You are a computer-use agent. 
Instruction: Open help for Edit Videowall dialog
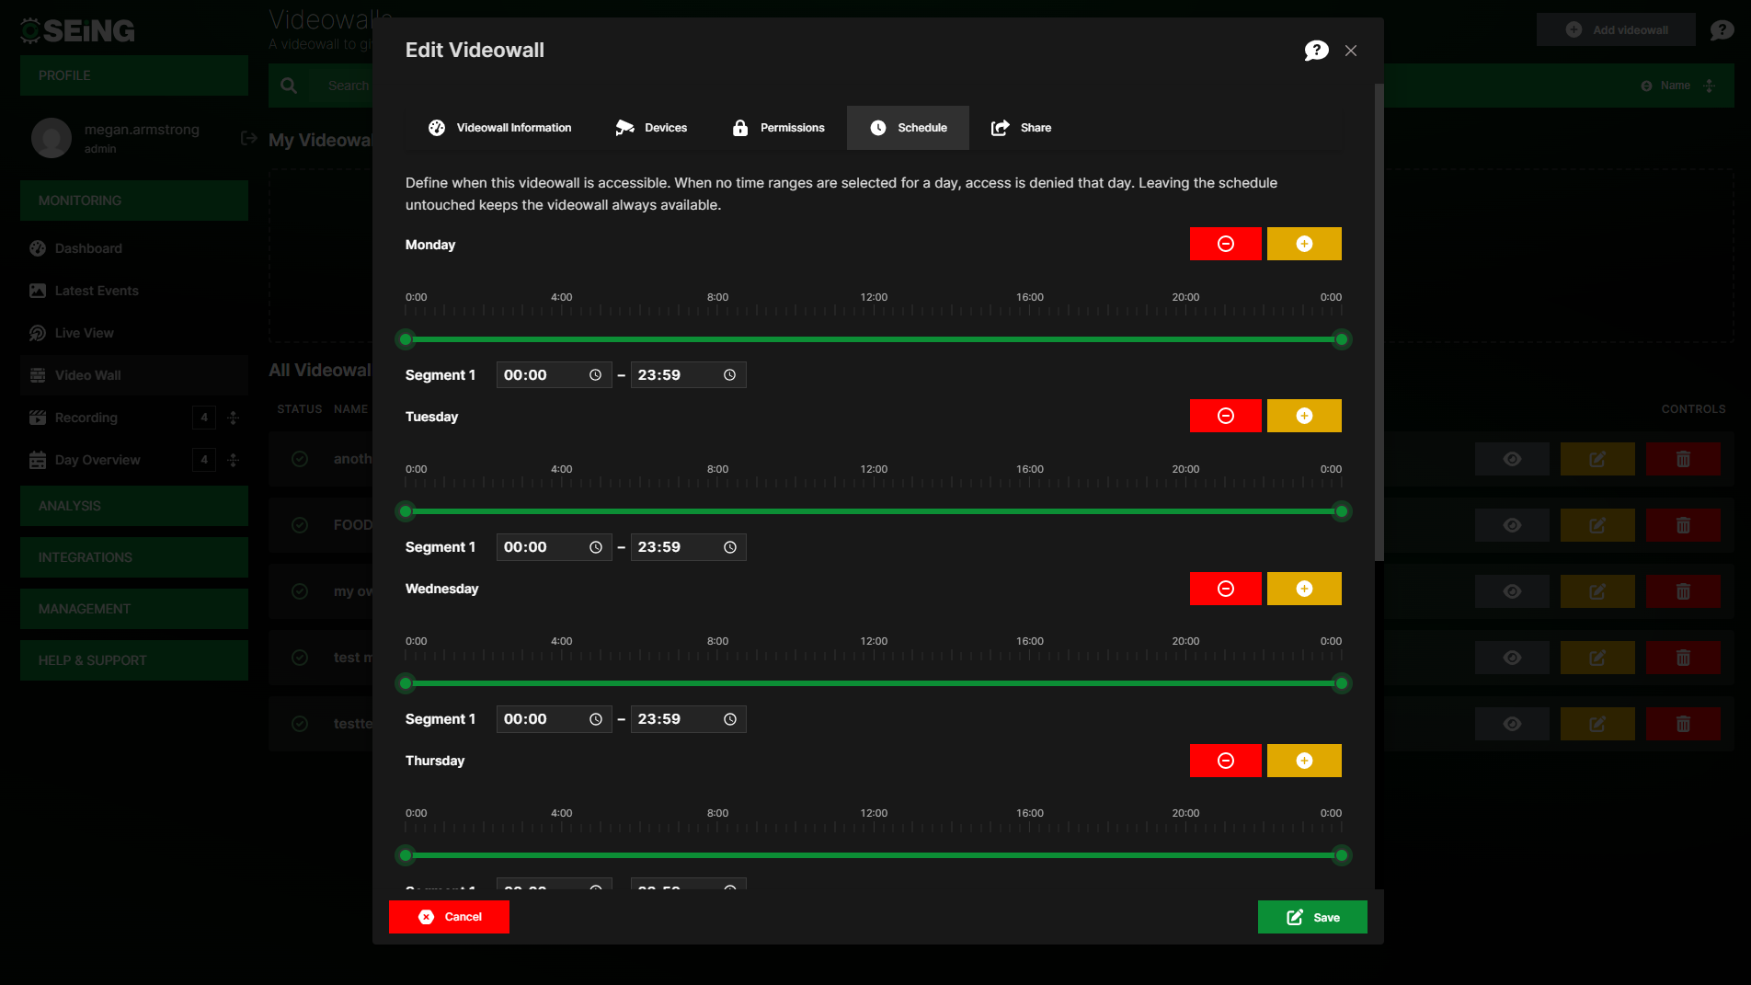[x=1316, y=51]
